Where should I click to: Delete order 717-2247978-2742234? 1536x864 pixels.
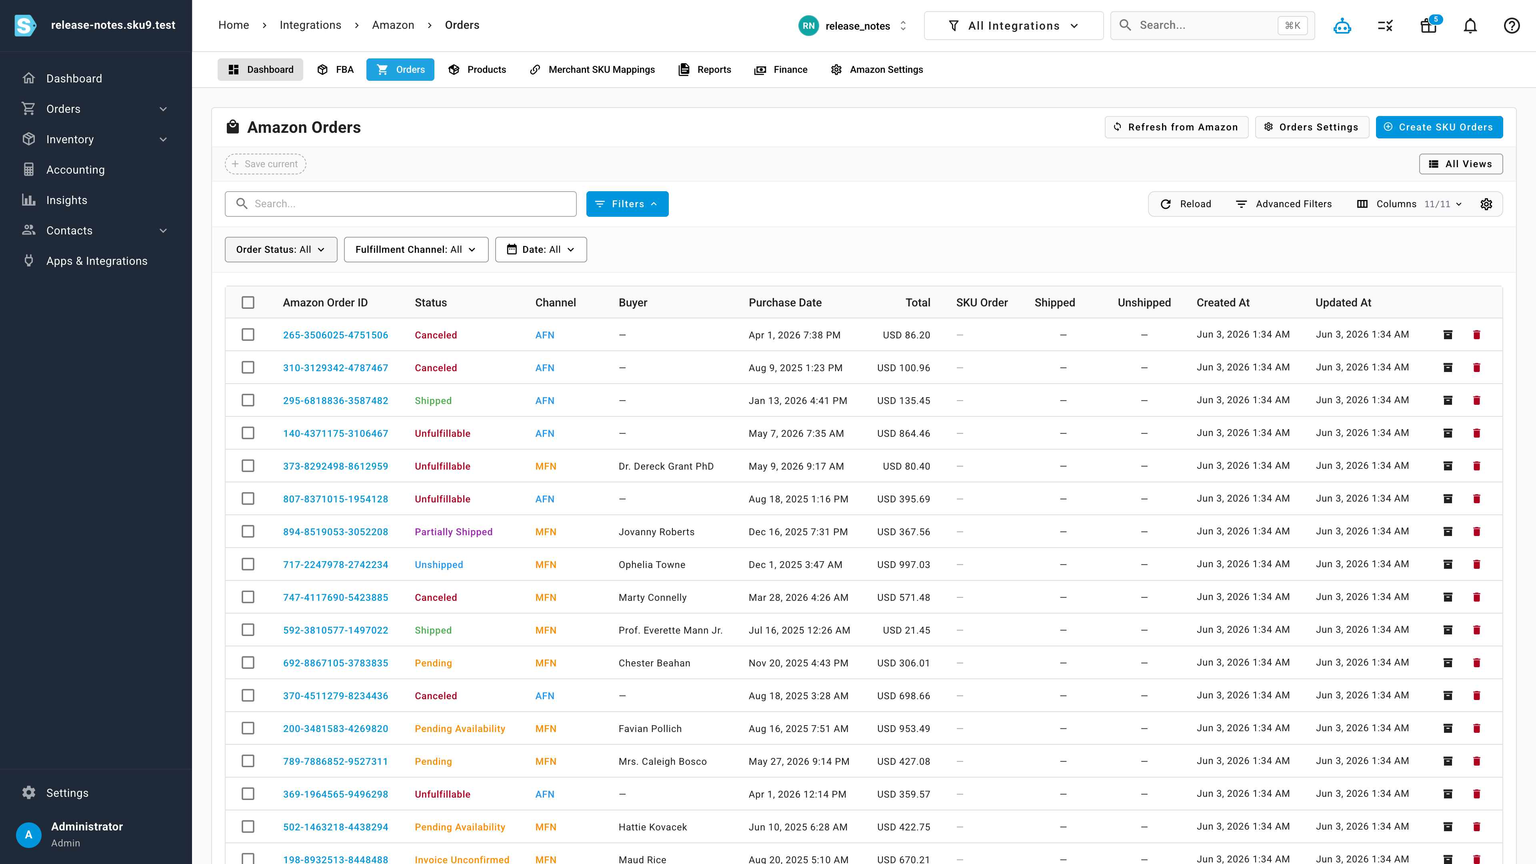click(x=1477, y=564)
